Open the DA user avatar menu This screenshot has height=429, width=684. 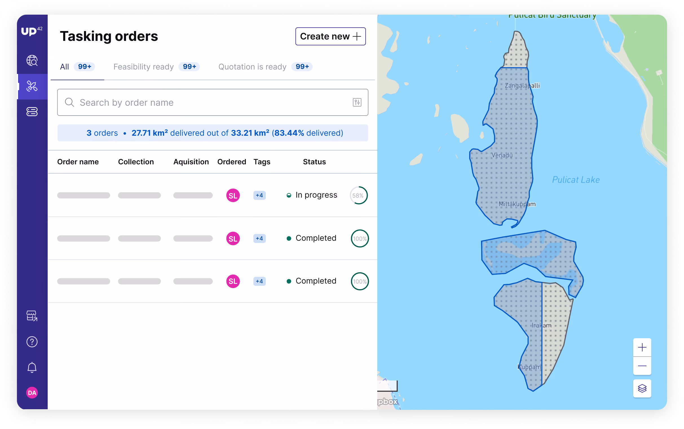pos(32,393)
